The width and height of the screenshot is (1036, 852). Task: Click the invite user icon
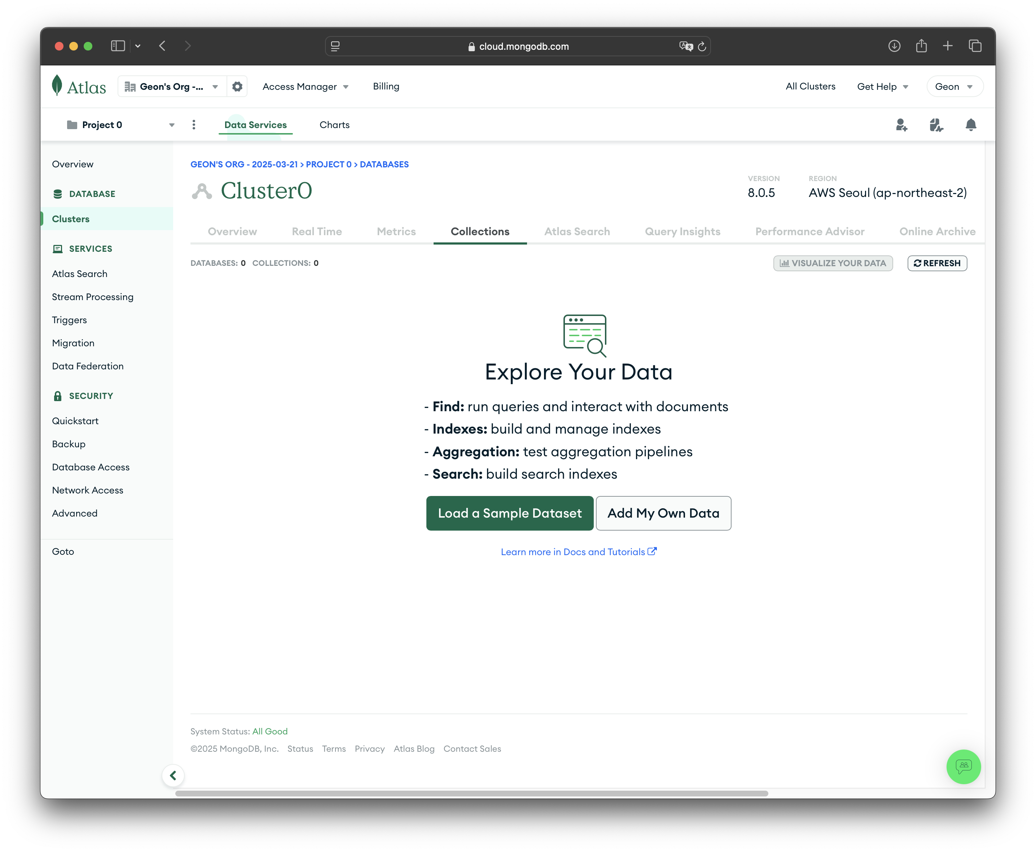click(901, 125)
